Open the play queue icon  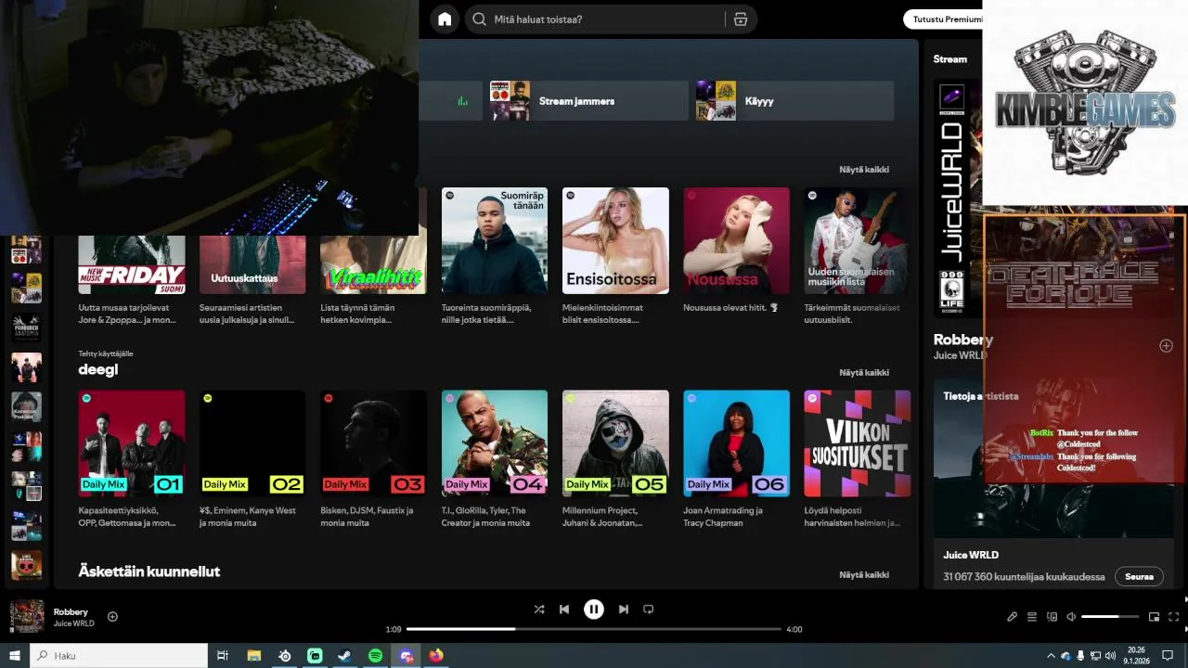(1032, 617)
